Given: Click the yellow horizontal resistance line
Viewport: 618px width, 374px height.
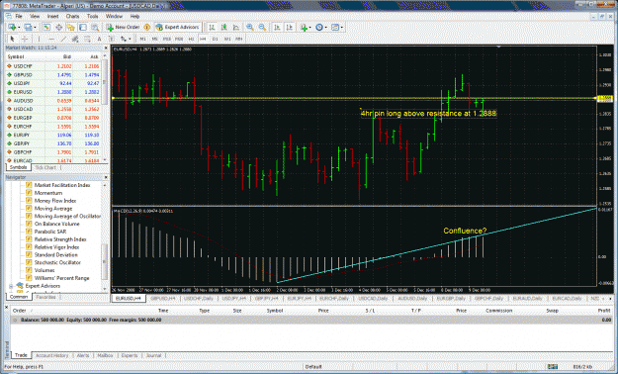Looking at the screenshot, I should [354, 98].
